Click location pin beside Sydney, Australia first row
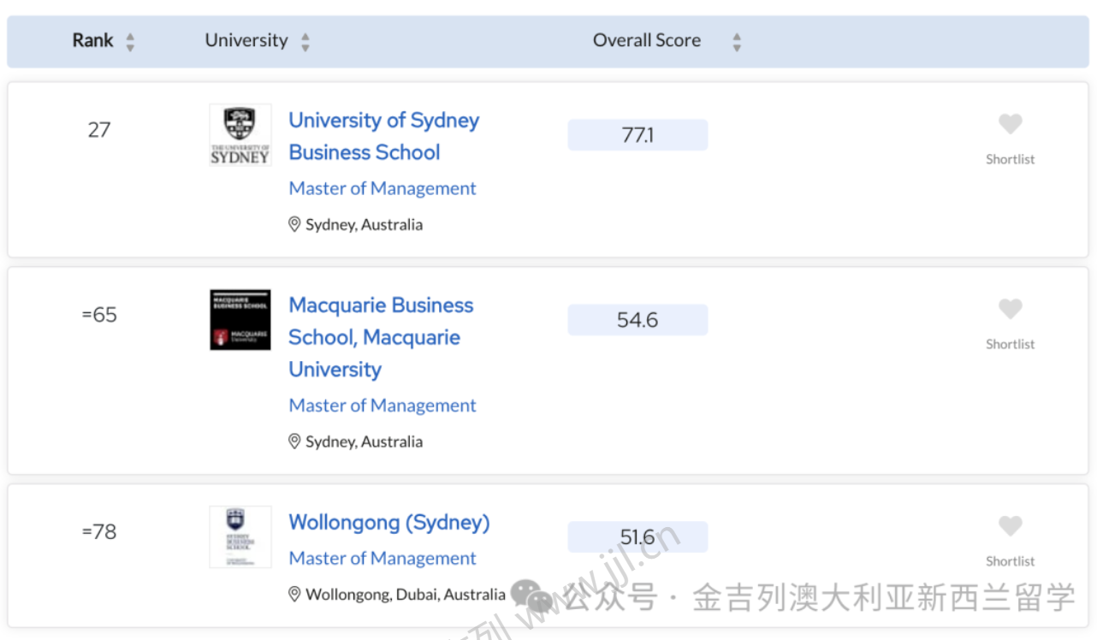Screen dimensions: 1097x640 click(x=294, y=224)
